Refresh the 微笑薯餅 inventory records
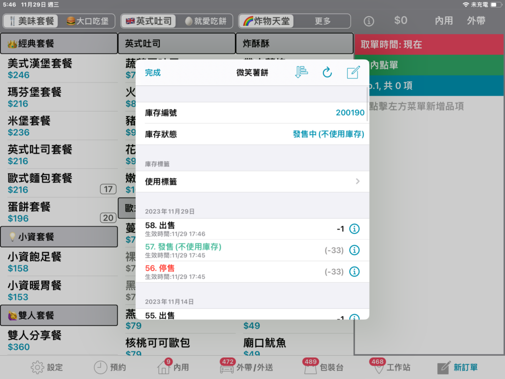The width and height of the screenshot is (505, 379). click(x=327, y=72)
